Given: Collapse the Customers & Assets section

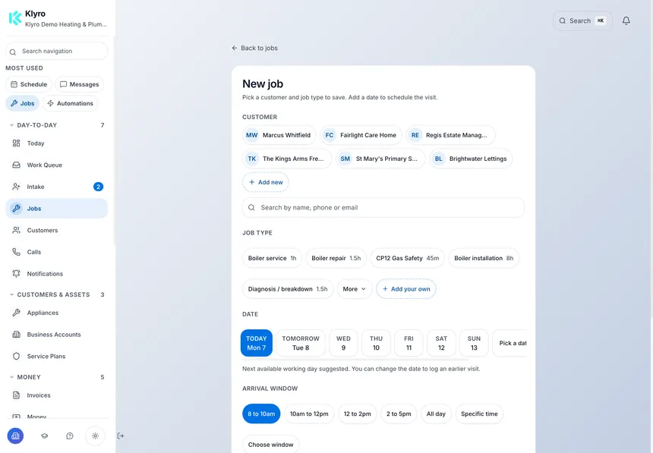Looking at the screenshot, I should [57, 294].
